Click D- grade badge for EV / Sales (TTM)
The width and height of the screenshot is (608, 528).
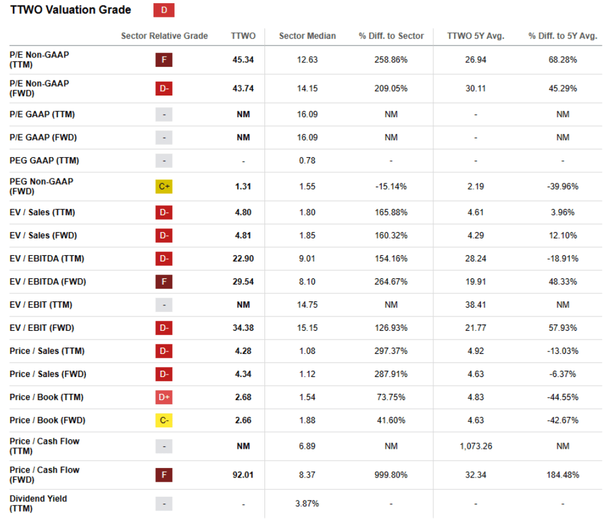(163, 213)
